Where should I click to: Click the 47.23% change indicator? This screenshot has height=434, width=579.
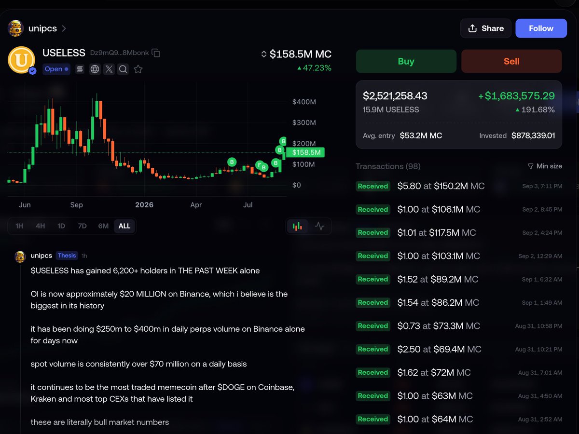tap(314, 68)
